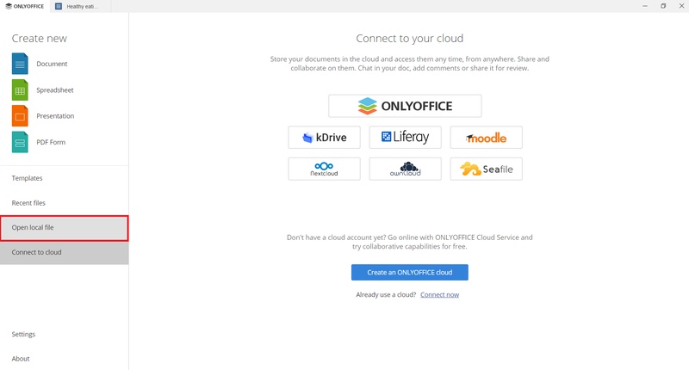Select Open local file

click(64, 228)
